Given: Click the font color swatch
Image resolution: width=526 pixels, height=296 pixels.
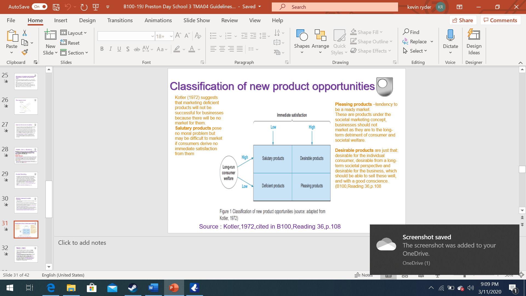Looking at the screenshot, I should coord(192,49).
